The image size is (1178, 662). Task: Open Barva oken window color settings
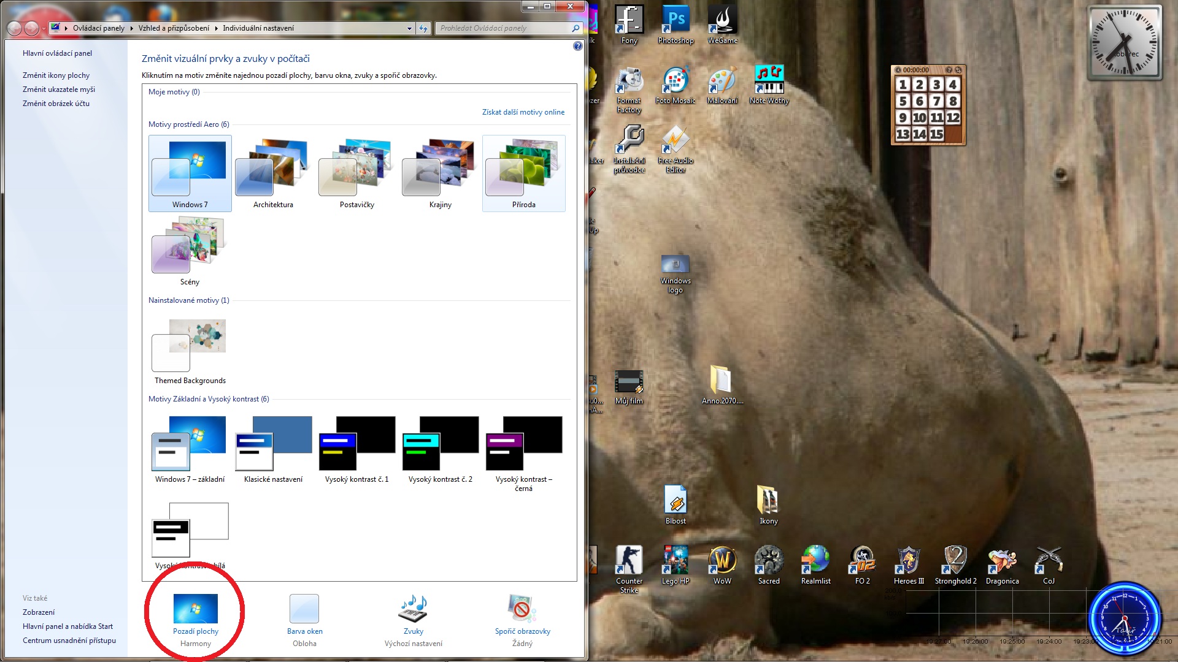(x=304, y=610)
